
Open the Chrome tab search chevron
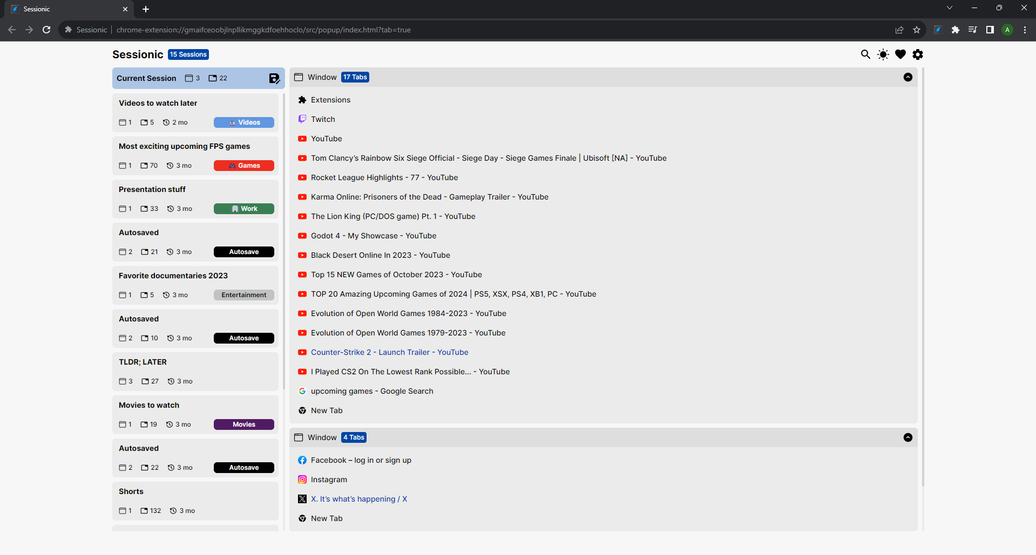click(950, 8)
